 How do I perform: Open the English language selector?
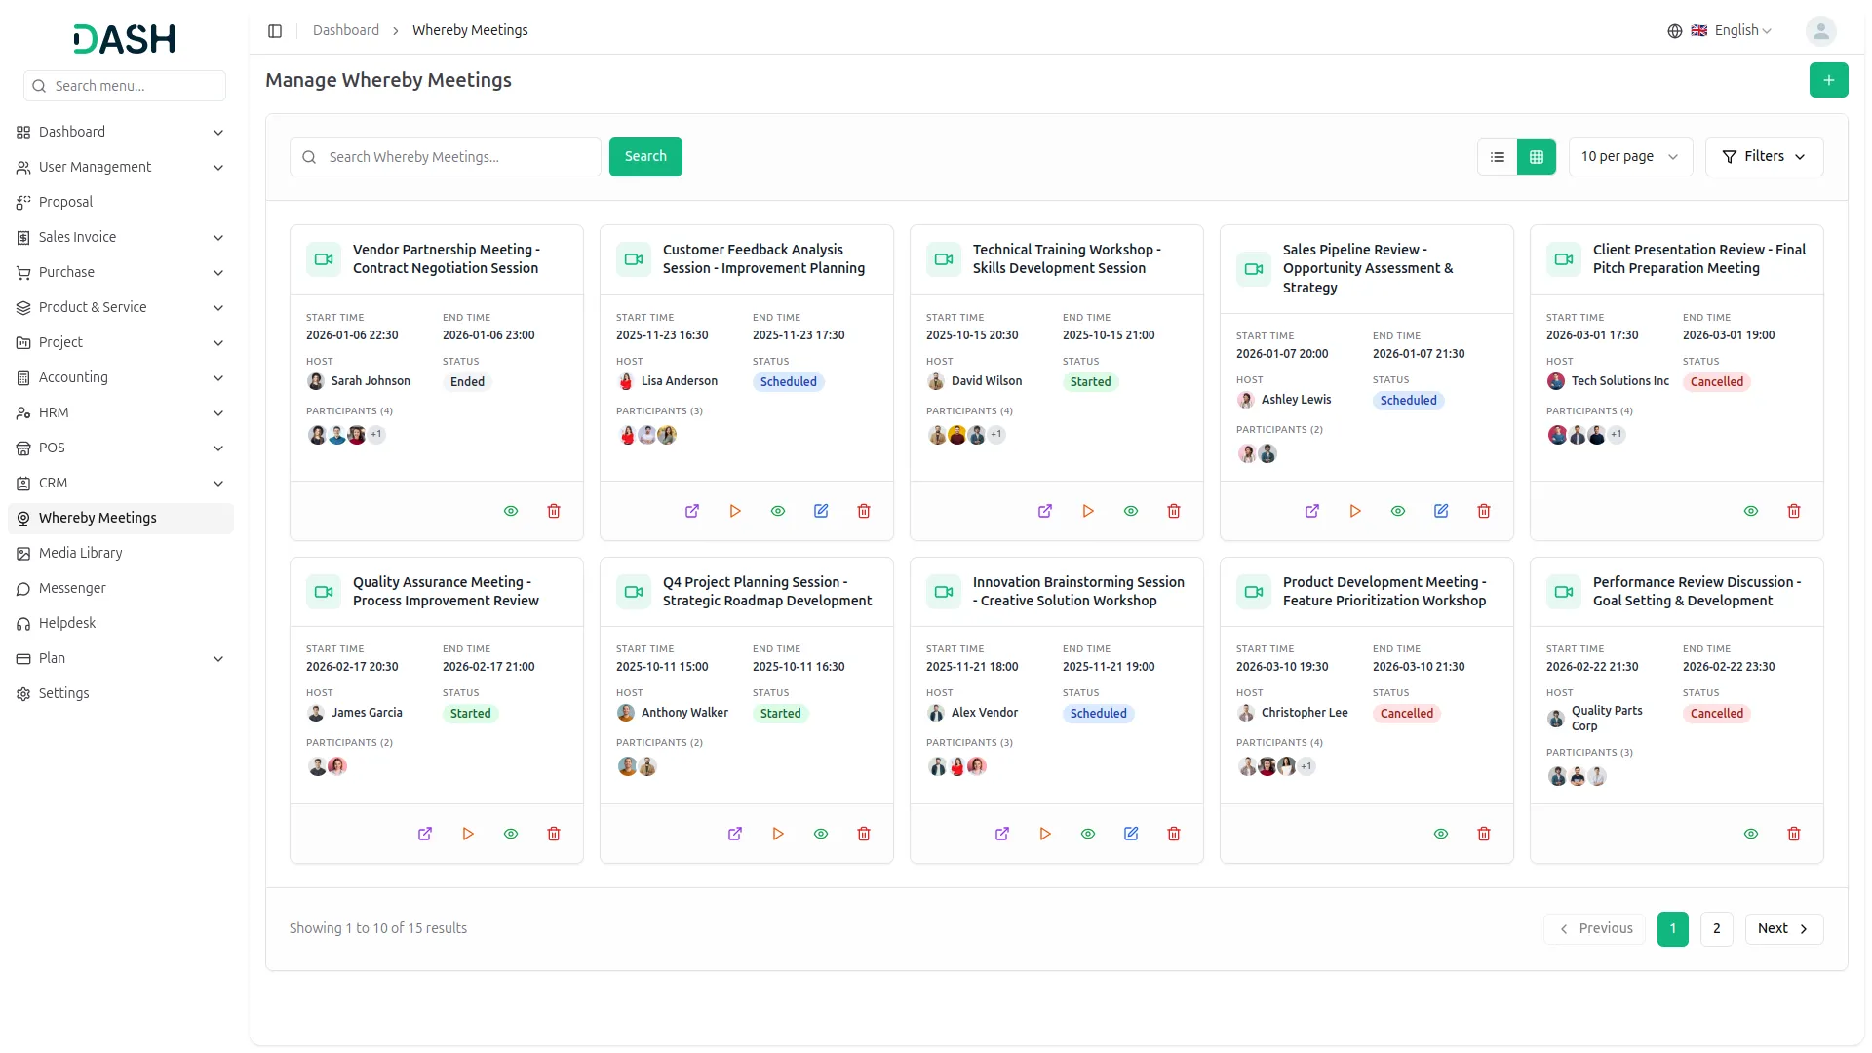[1720, 31]
